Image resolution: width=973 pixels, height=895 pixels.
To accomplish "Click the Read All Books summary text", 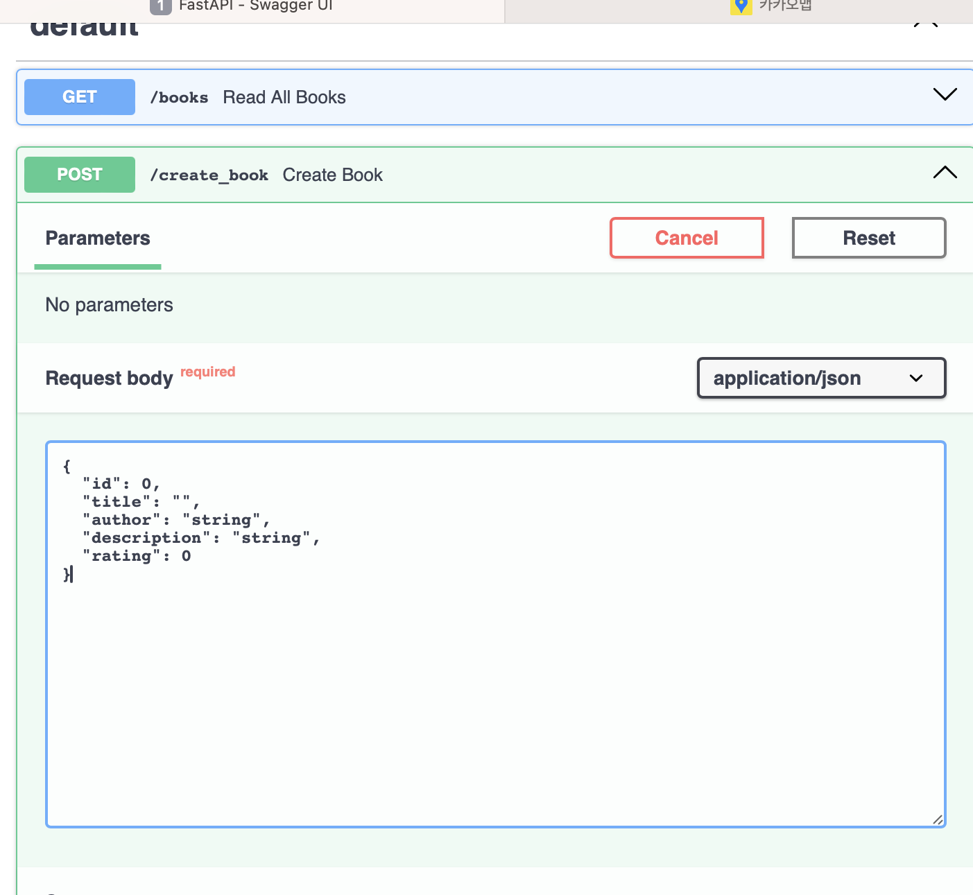I will point(284,98).
